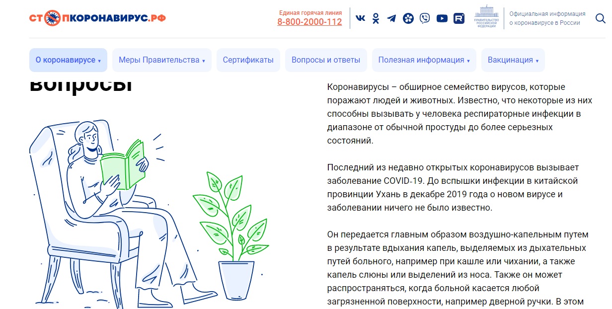Screen dimensions: 612x309
Task: Click Официальная информация о коронавирусе text
Action: click(547, 18)
